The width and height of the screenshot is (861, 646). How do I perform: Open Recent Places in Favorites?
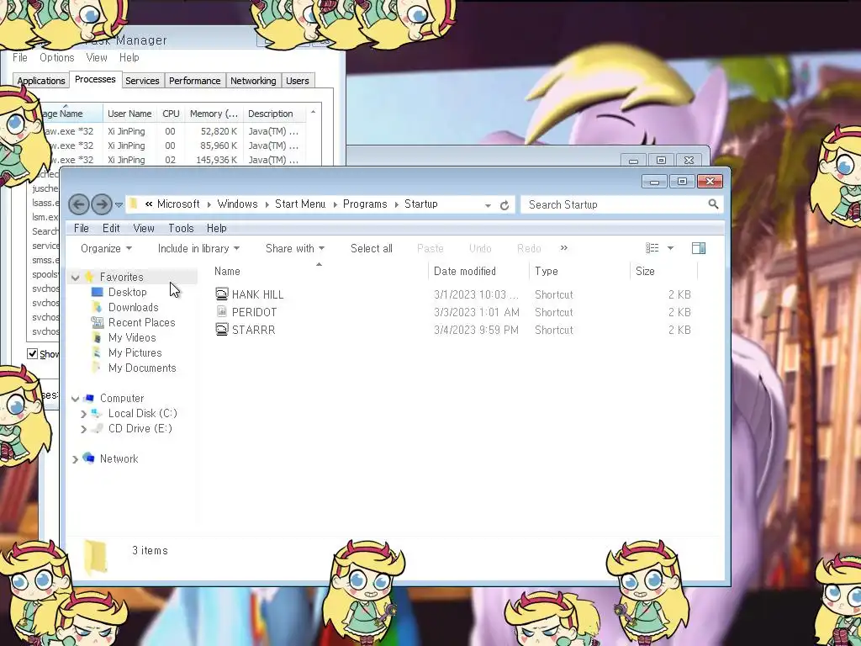coord(141,322)
